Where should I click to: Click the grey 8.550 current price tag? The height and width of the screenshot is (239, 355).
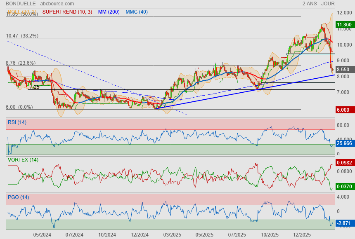(x=344, y=70)
